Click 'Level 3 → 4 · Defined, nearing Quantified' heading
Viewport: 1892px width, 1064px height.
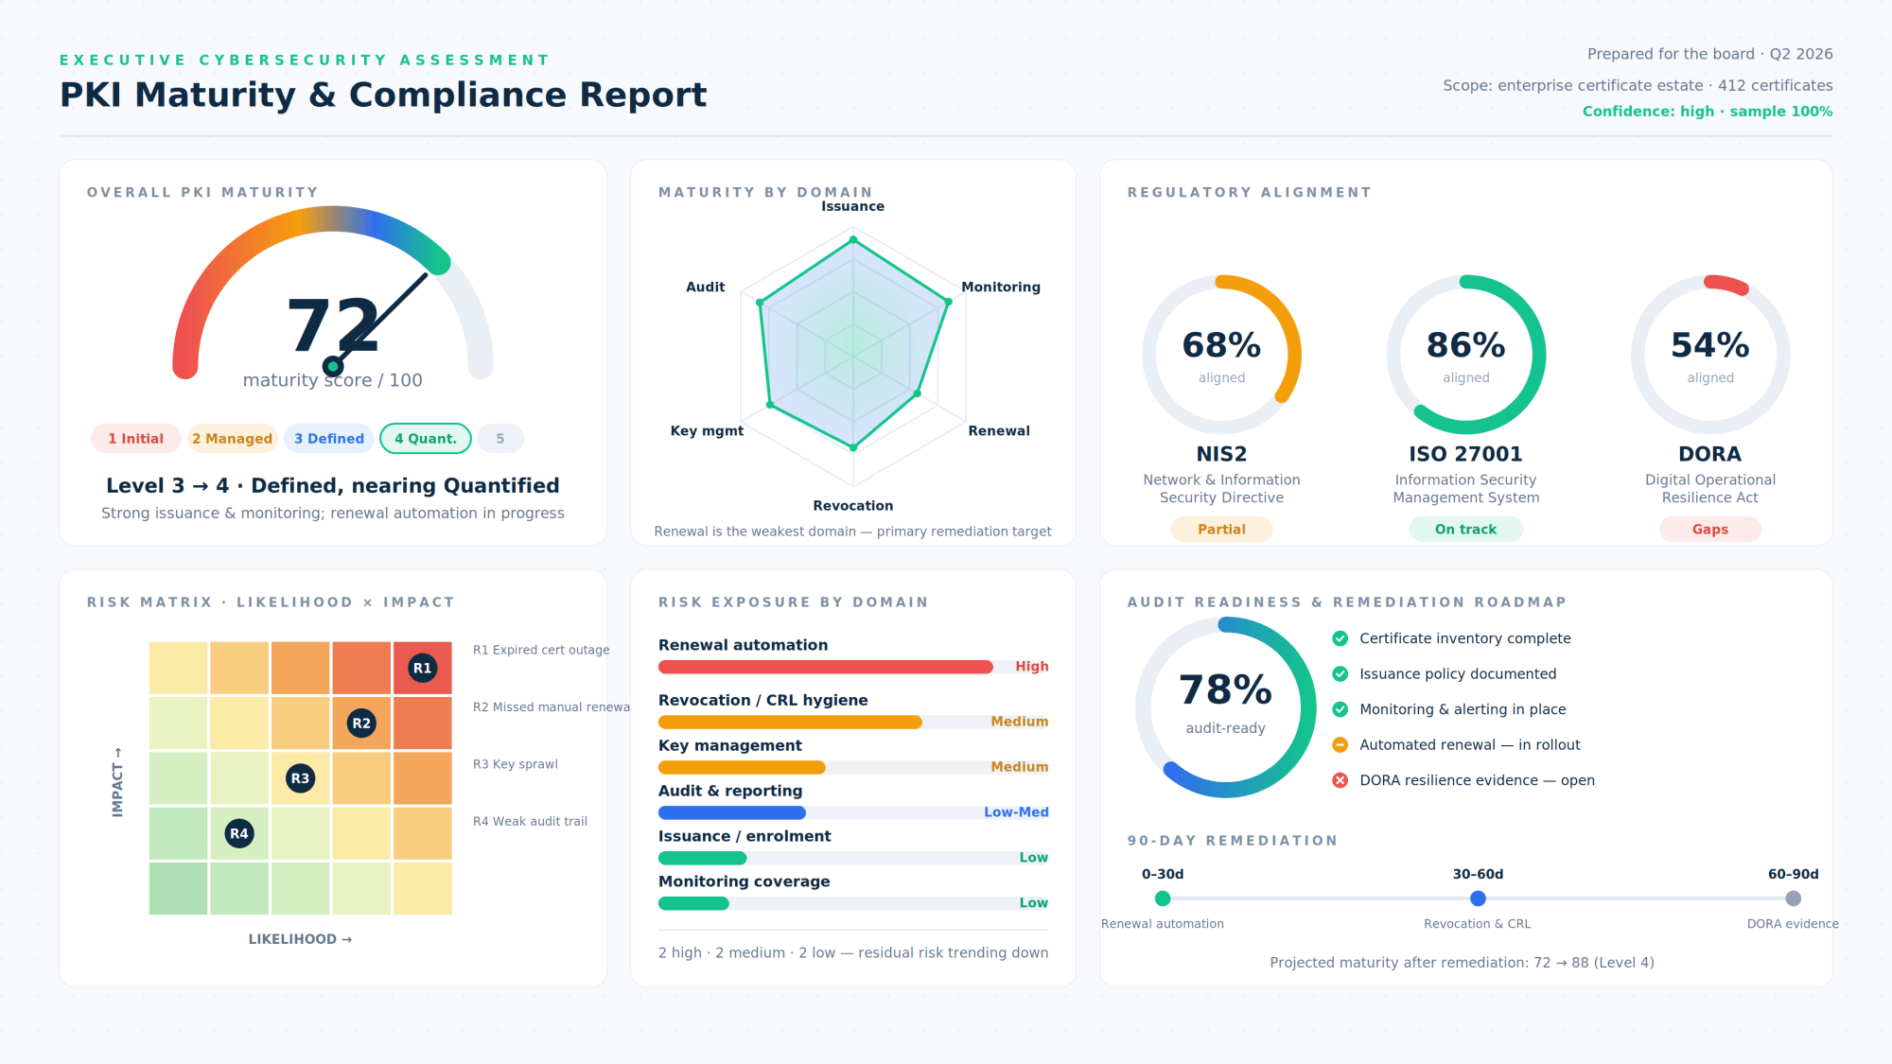click(333, 485)
